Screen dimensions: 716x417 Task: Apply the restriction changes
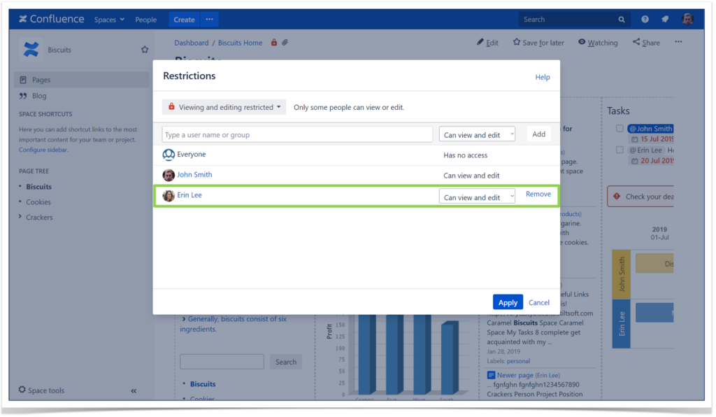508,302
